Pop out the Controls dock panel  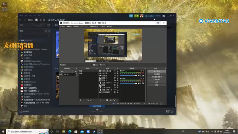point(165,68)
